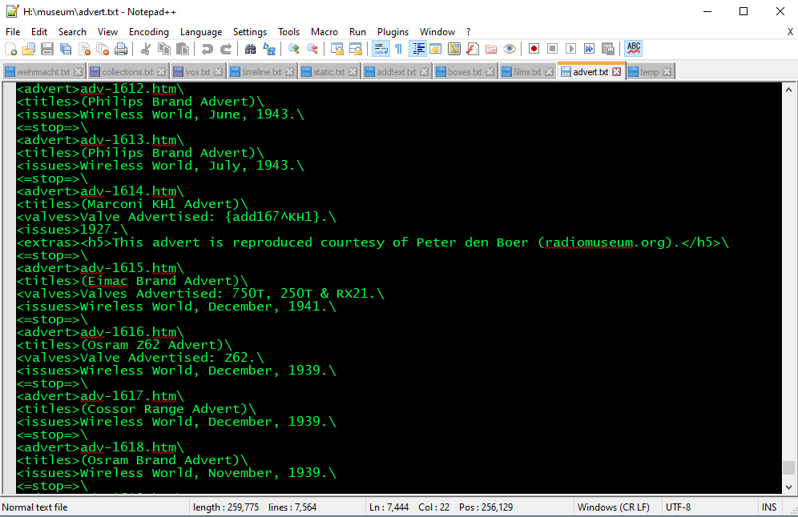This screenshot has width=798, height=517.
Task: Open the Plugins menu
Action: click(393, 32)
